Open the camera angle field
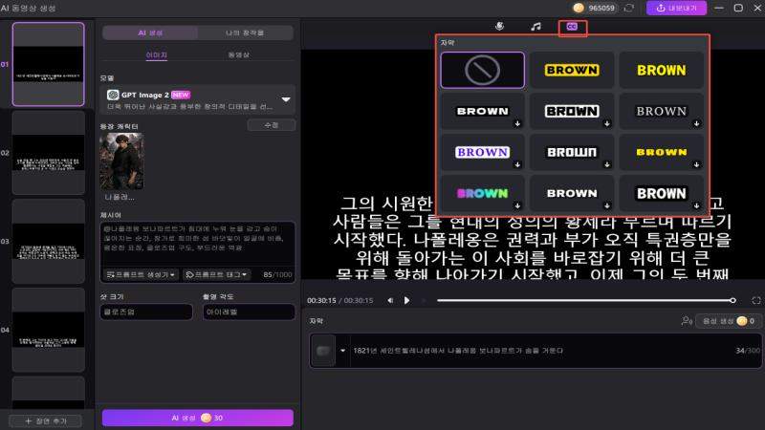 249,312
